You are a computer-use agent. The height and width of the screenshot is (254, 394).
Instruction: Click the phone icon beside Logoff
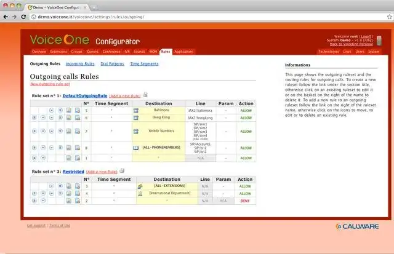[x=379, y=41]
